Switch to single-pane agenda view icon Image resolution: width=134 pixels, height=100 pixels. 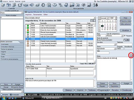[92, 21]
